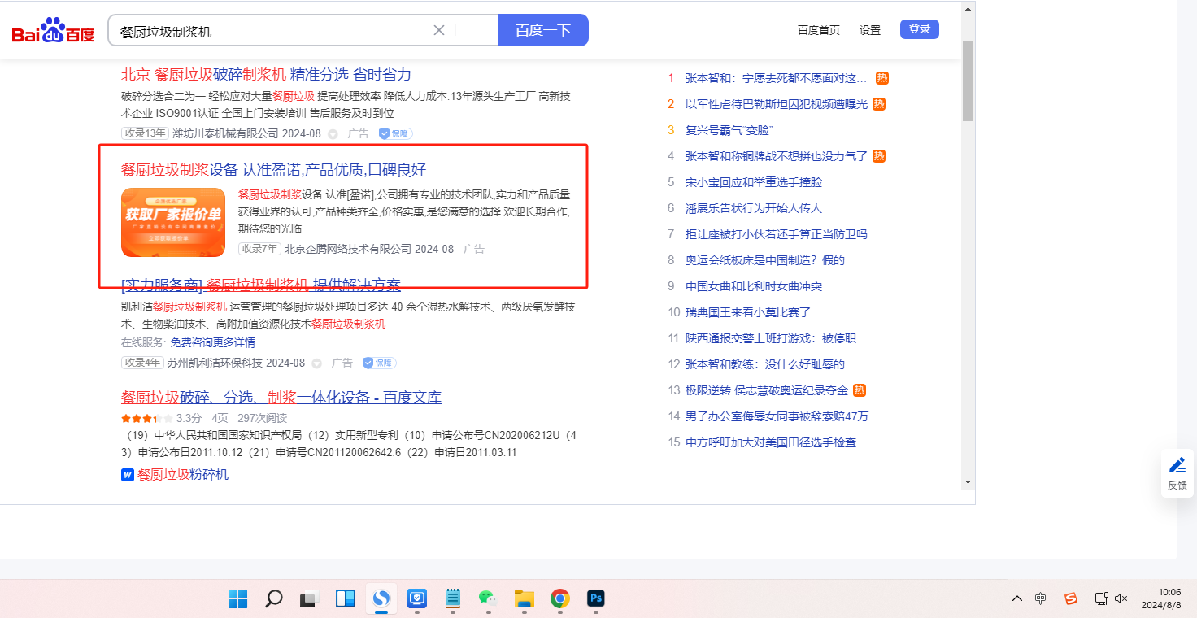This screenshot has width=1197, height=618.
Task: Go to 百度首页 in top navigation
Action: pyautogui.click(x=818, y=30)
